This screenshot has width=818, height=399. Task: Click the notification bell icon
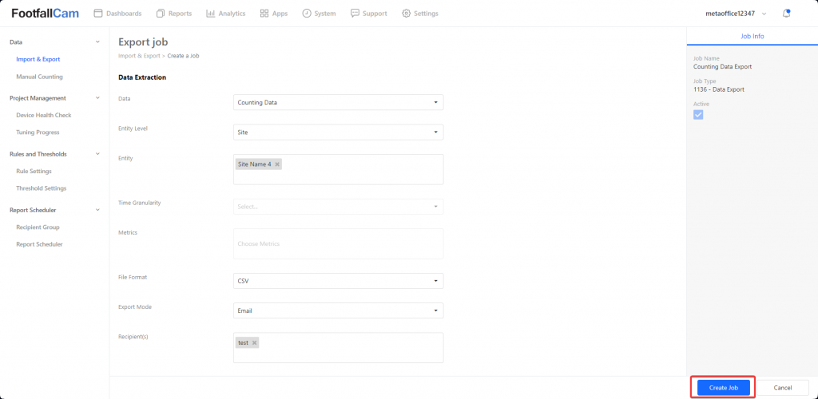(x=787, y=14)
